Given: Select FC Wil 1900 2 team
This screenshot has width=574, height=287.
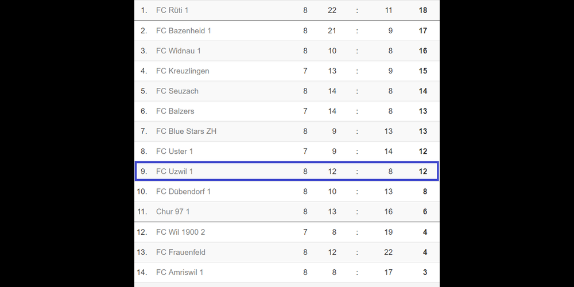Looking at the screenshot, I should tap(180, 232).
